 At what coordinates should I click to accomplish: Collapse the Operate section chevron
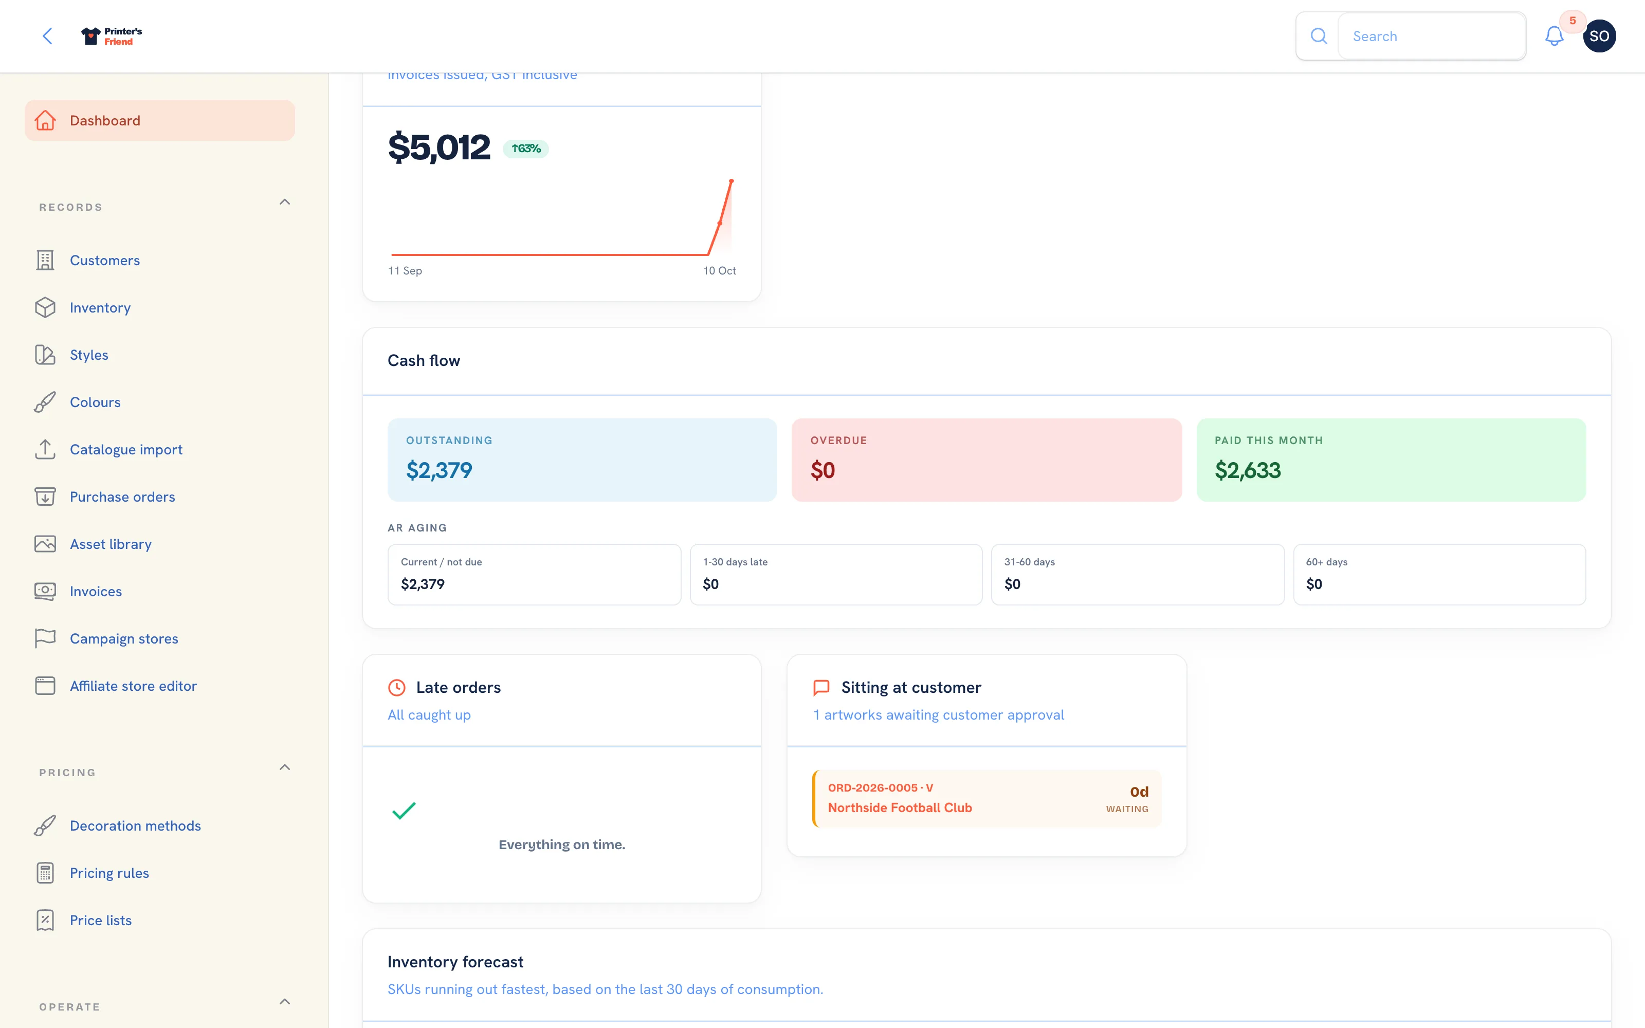[x=285, y=1001]
